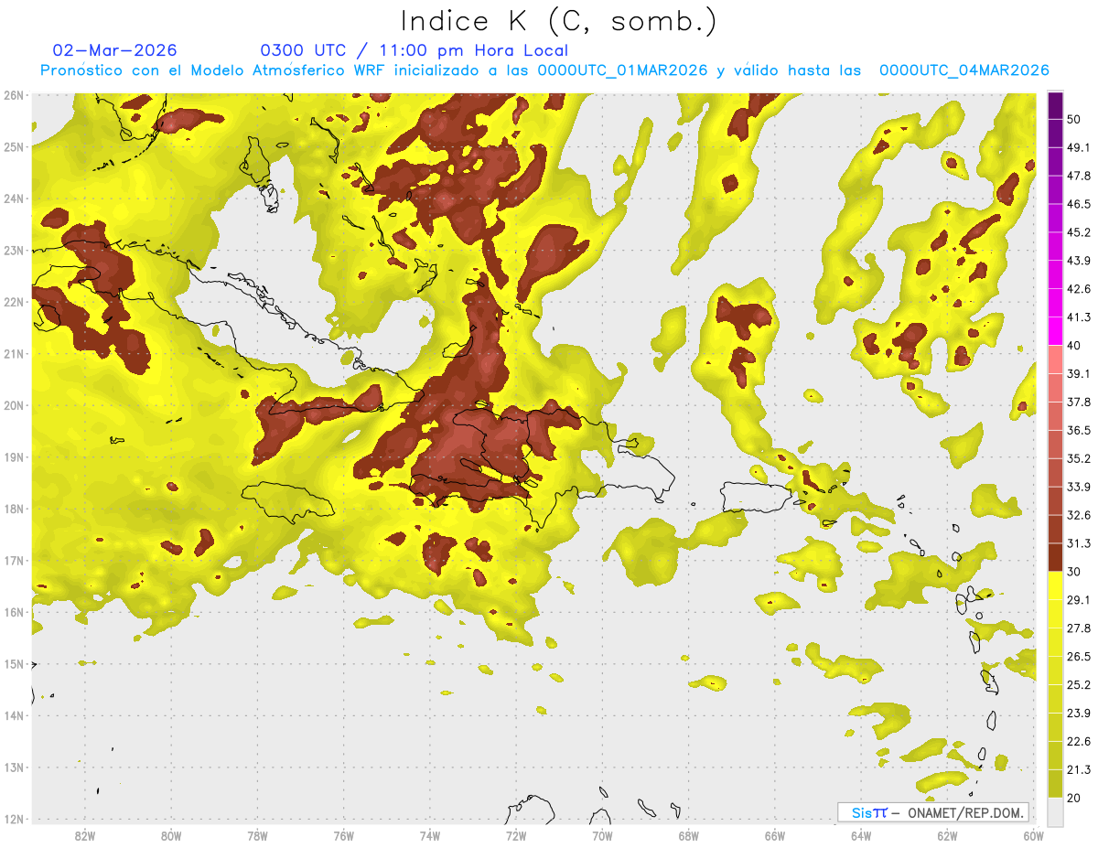
Task: Click the latitude label "16N"
Action: (14, 612)
